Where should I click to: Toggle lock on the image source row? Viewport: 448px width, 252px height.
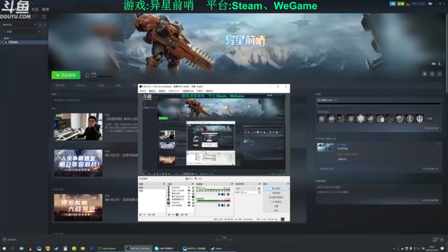pyautogui.click(x=193, y=203)
